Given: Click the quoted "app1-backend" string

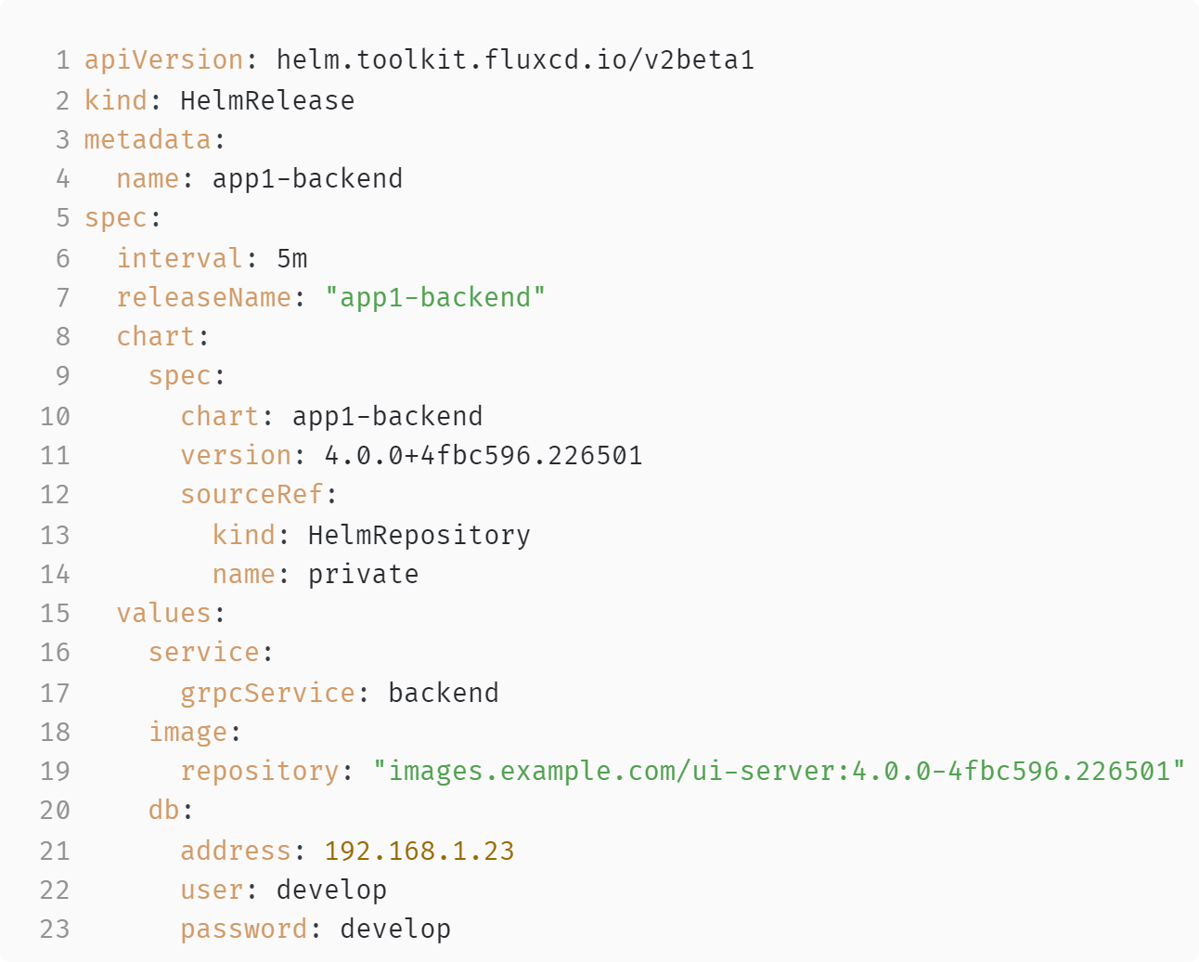Looking at the screenshot, I should coord(435,297).
